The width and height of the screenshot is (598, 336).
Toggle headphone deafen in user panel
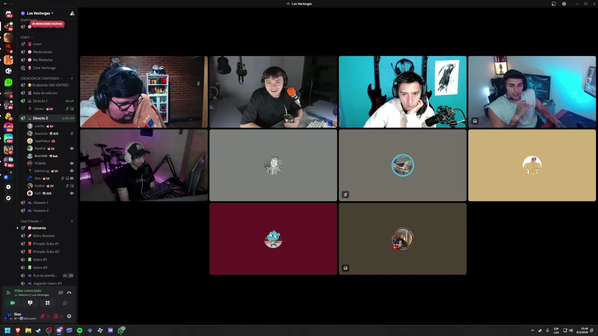click(56, 316)
